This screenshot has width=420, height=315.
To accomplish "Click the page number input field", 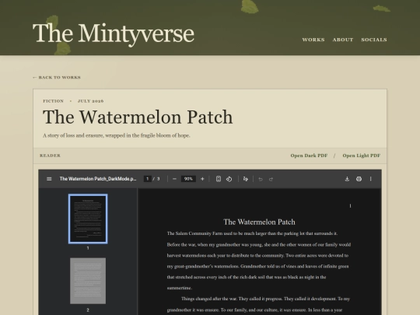I will 147,179.
